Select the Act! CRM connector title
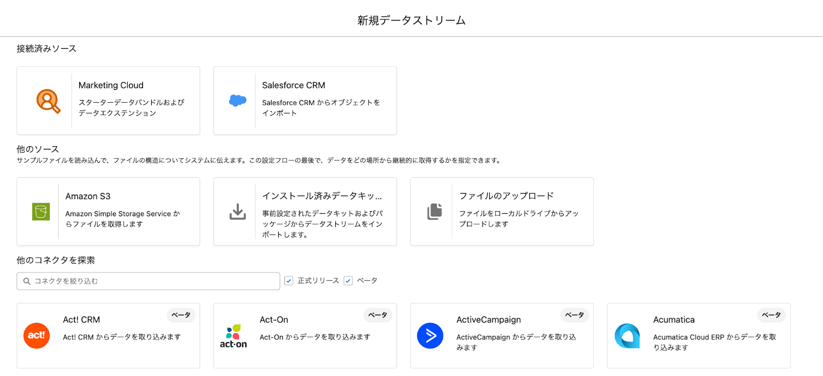This screenshot has width=823, height=376. 81,319
